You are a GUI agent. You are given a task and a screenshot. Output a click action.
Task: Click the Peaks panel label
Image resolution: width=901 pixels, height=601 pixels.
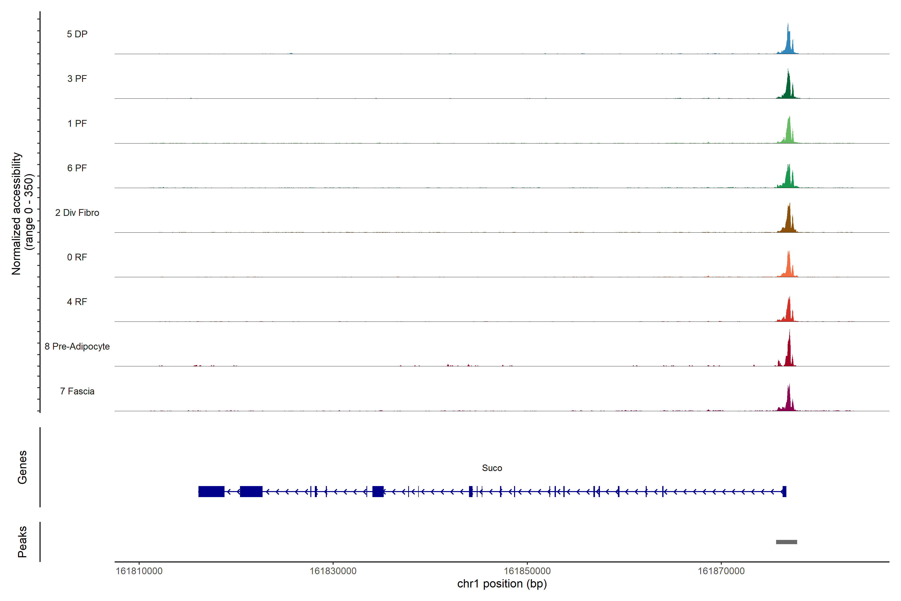(22, 542)
